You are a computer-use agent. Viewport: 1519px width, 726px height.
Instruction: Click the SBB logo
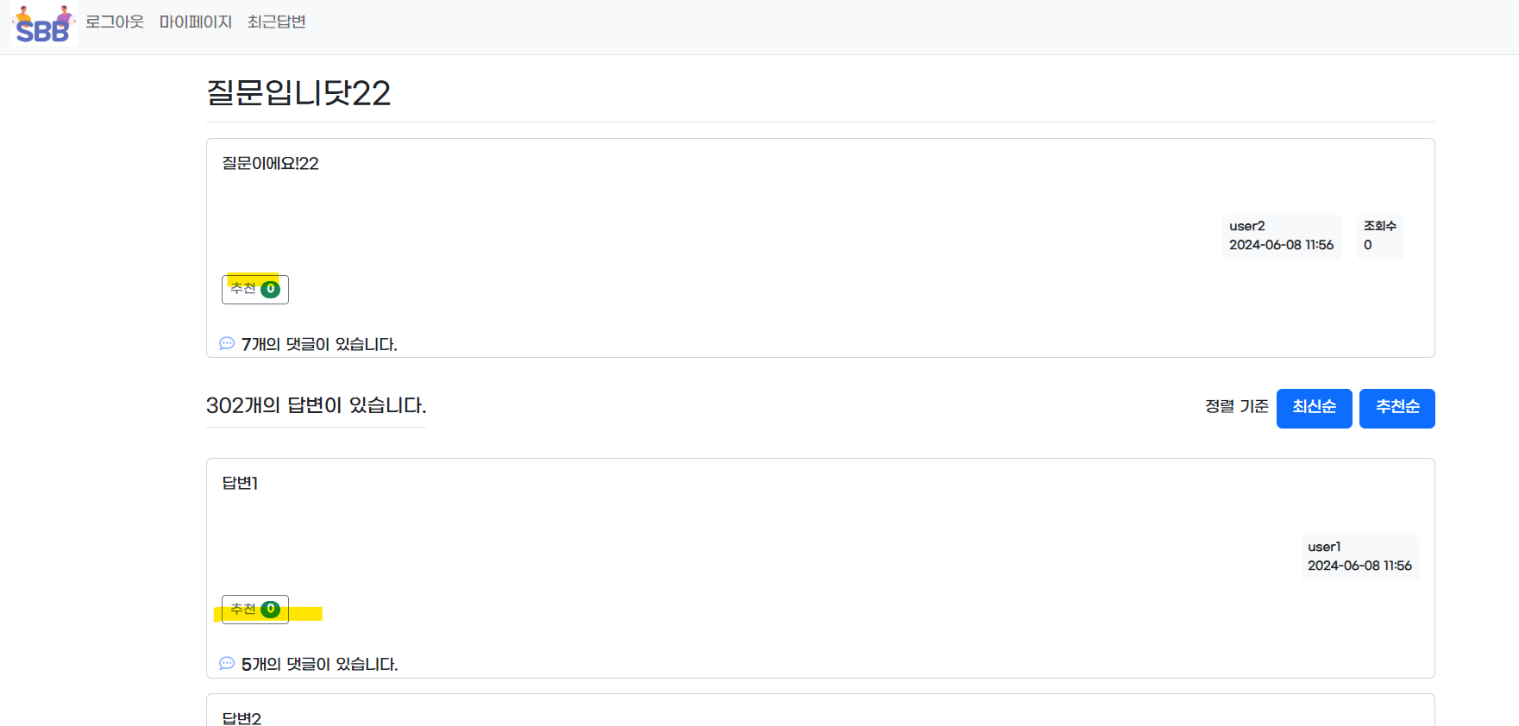click(x=43, y=24)
